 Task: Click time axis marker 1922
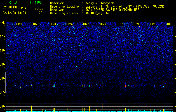click(36, 24)
